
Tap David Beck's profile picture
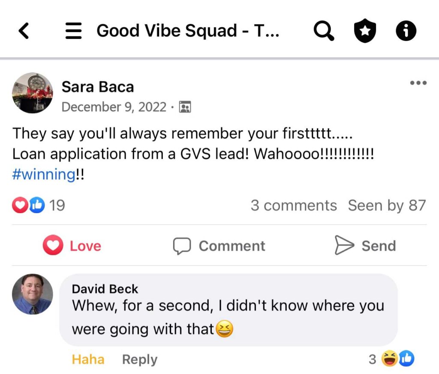(33, 294)
